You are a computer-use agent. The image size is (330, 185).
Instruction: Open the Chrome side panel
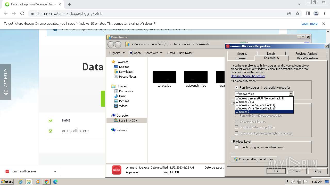[x=308, y=13]
